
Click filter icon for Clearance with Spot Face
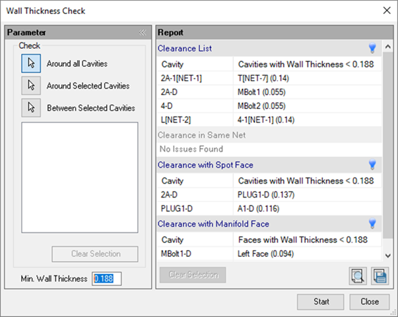point(372,164)
